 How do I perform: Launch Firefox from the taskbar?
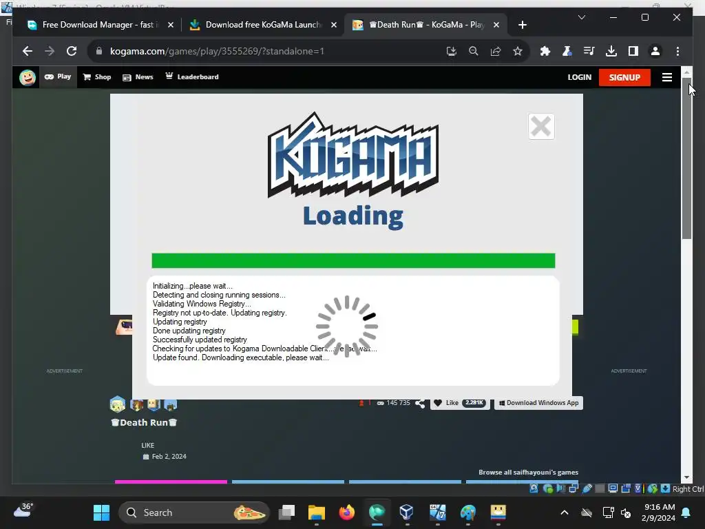coord(347,512)
